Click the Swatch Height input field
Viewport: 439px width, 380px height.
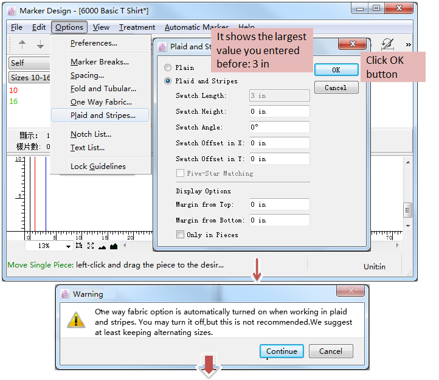pyautogui.click(x=279, y=111)
